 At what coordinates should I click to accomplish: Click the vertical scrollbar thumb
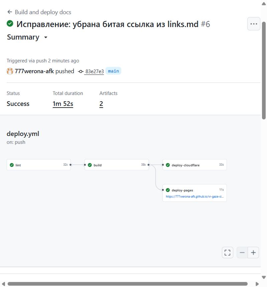coord(264,70)
